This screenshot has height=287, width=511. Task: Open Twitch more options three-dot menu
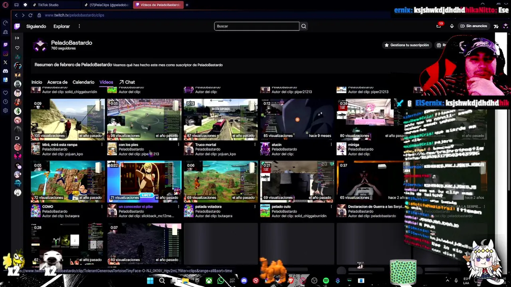[79, 26]
